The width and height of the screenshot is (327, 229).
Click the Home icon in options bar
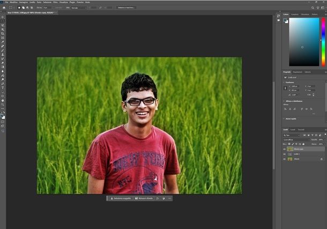pos(4,8)
